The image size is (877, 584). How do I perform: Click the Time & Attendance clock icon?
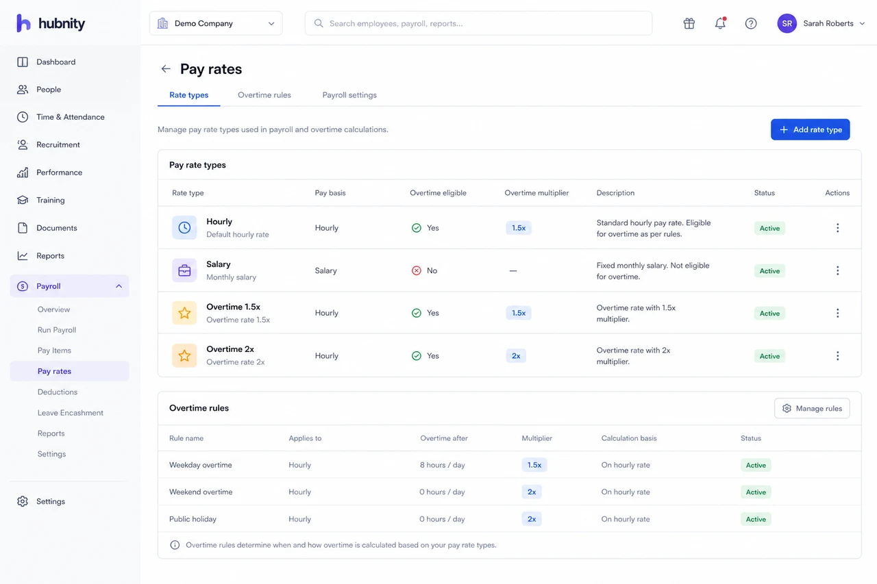(23, 117)
